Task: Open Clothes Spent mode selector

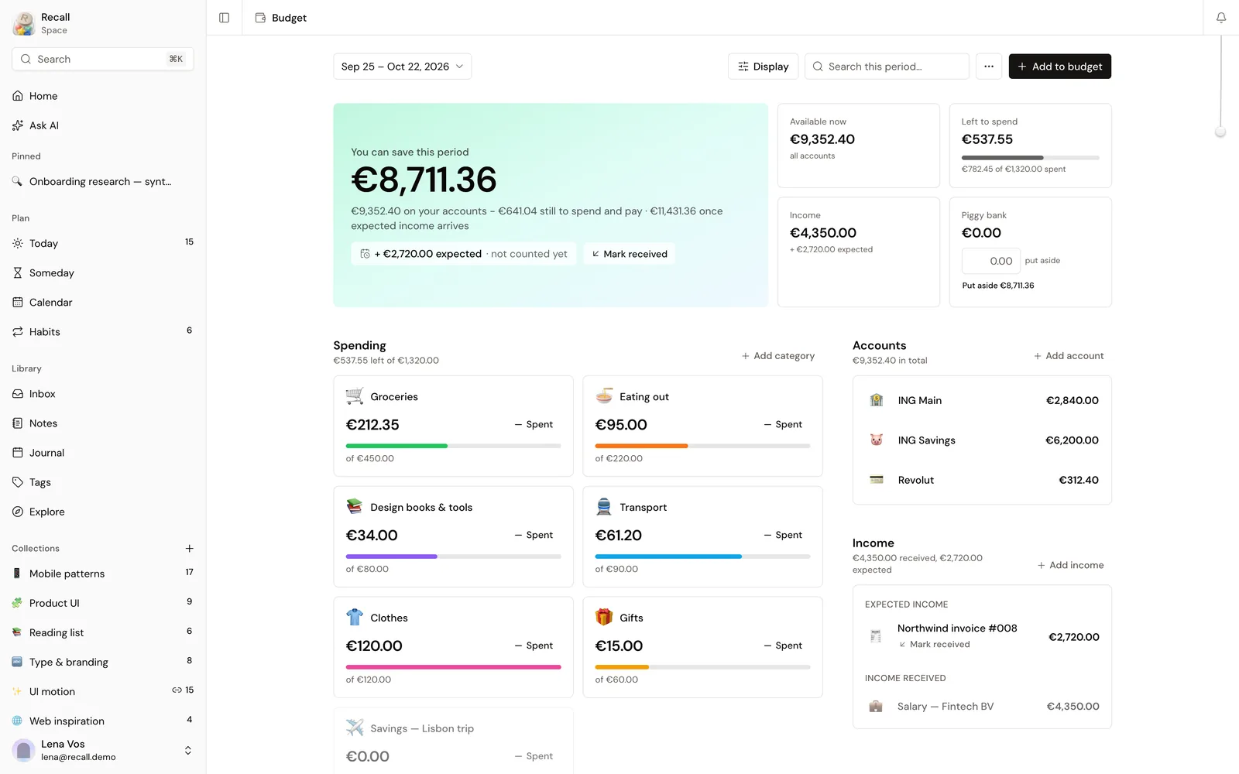Action: coord(534,646)
